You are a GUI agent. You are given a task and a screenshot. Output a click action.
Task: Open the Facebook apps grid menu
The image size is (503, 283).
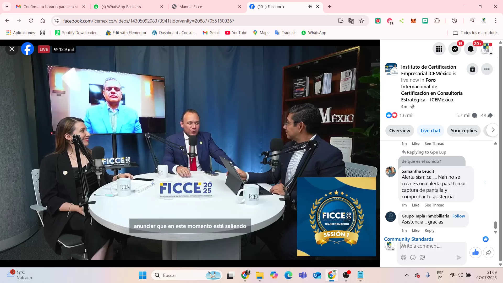pyautogui.click(x=439, y=49)
